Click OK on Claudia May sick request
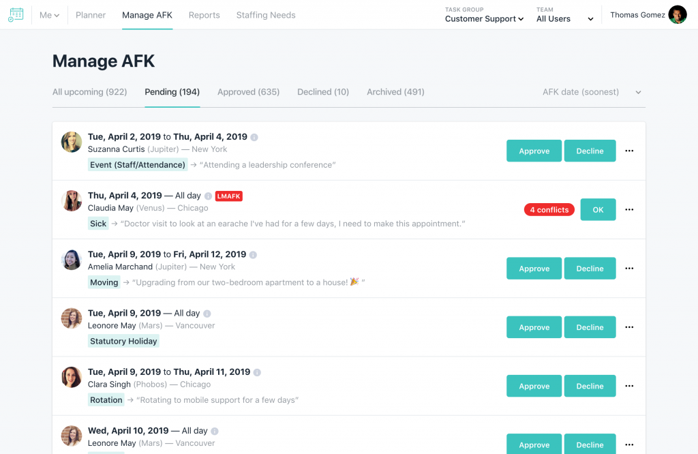The height and width of the screenshot is (454, 698). click(598, 210)
